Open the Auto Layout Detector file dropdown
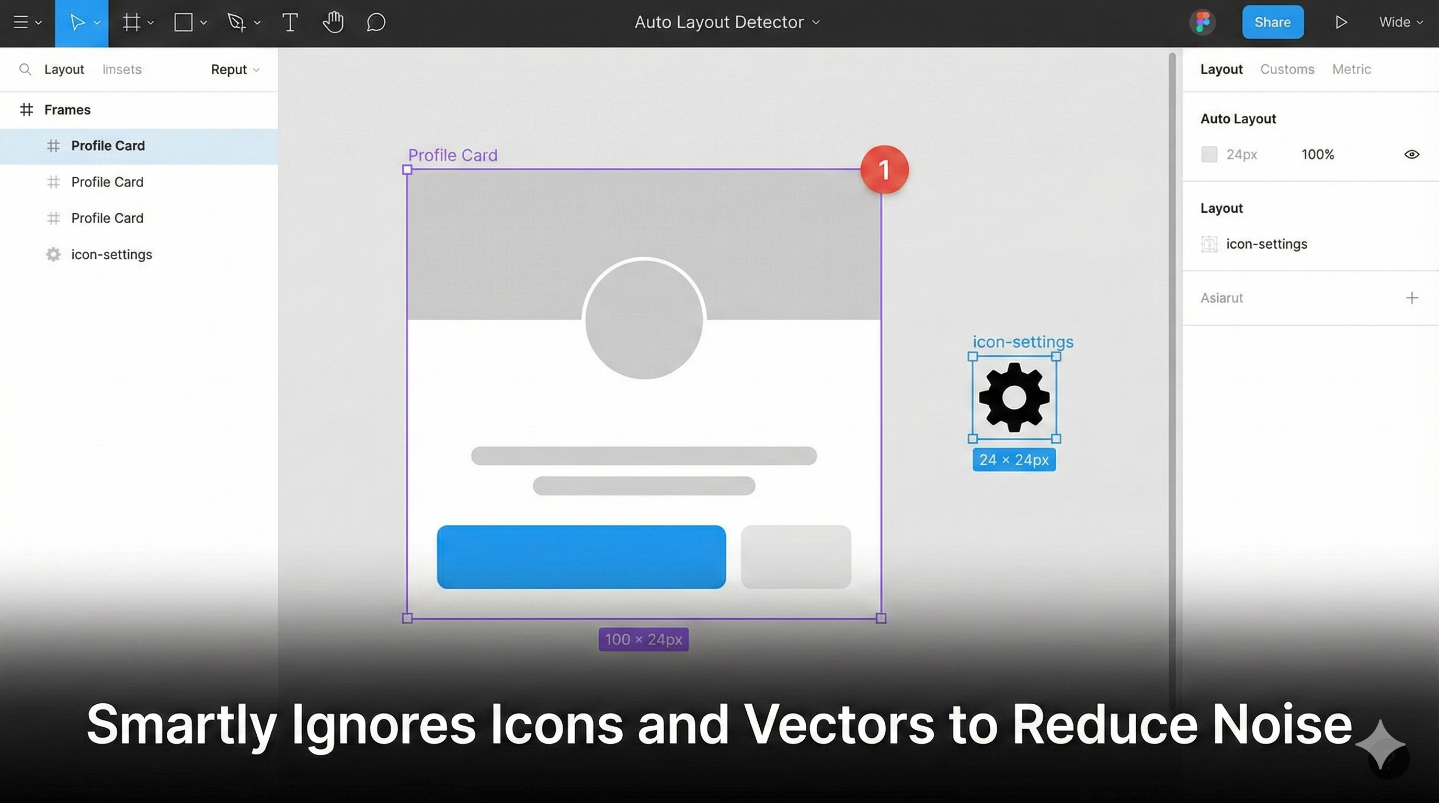The width and height of the screenshot is (1439, 803). click(815, 22)
